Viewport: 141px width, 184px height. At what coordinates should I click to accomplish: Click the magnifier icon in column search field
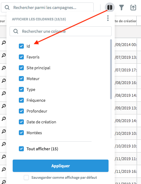(x=15, y=31)
